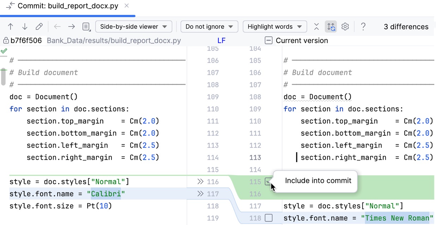Click right pane for section in doc.sections line
436x225 pixels.
[x=344, y=109]
